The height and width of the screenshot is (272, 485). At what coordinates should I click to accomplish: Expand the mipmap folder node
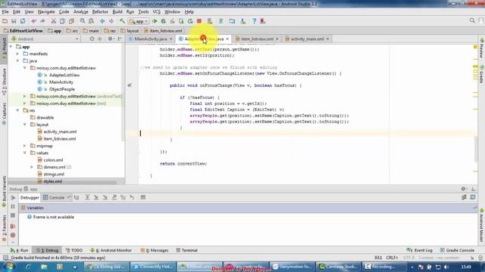tap(25, 146)
